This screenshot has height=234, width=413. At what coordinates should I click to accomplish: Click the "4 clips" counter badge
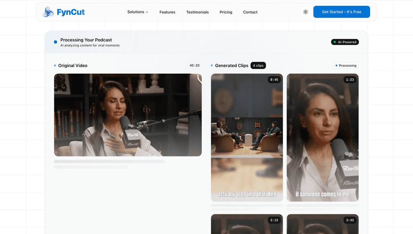point(258,65)
